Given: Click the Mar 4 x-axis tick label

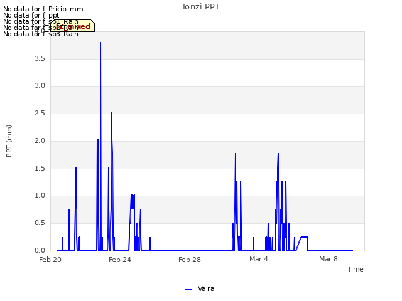Looking at the screenshot, I should [x=259, y=259].
